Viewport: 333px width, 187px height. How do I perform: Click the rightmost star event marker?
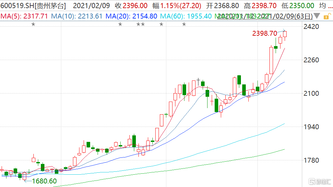point(184,24)
